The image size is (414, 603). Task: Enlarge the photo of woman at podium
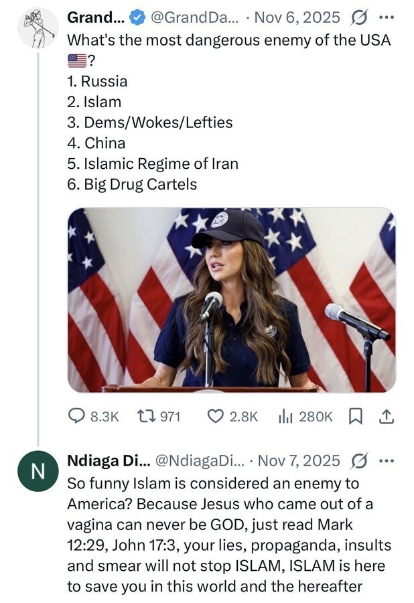click(231, 299)
